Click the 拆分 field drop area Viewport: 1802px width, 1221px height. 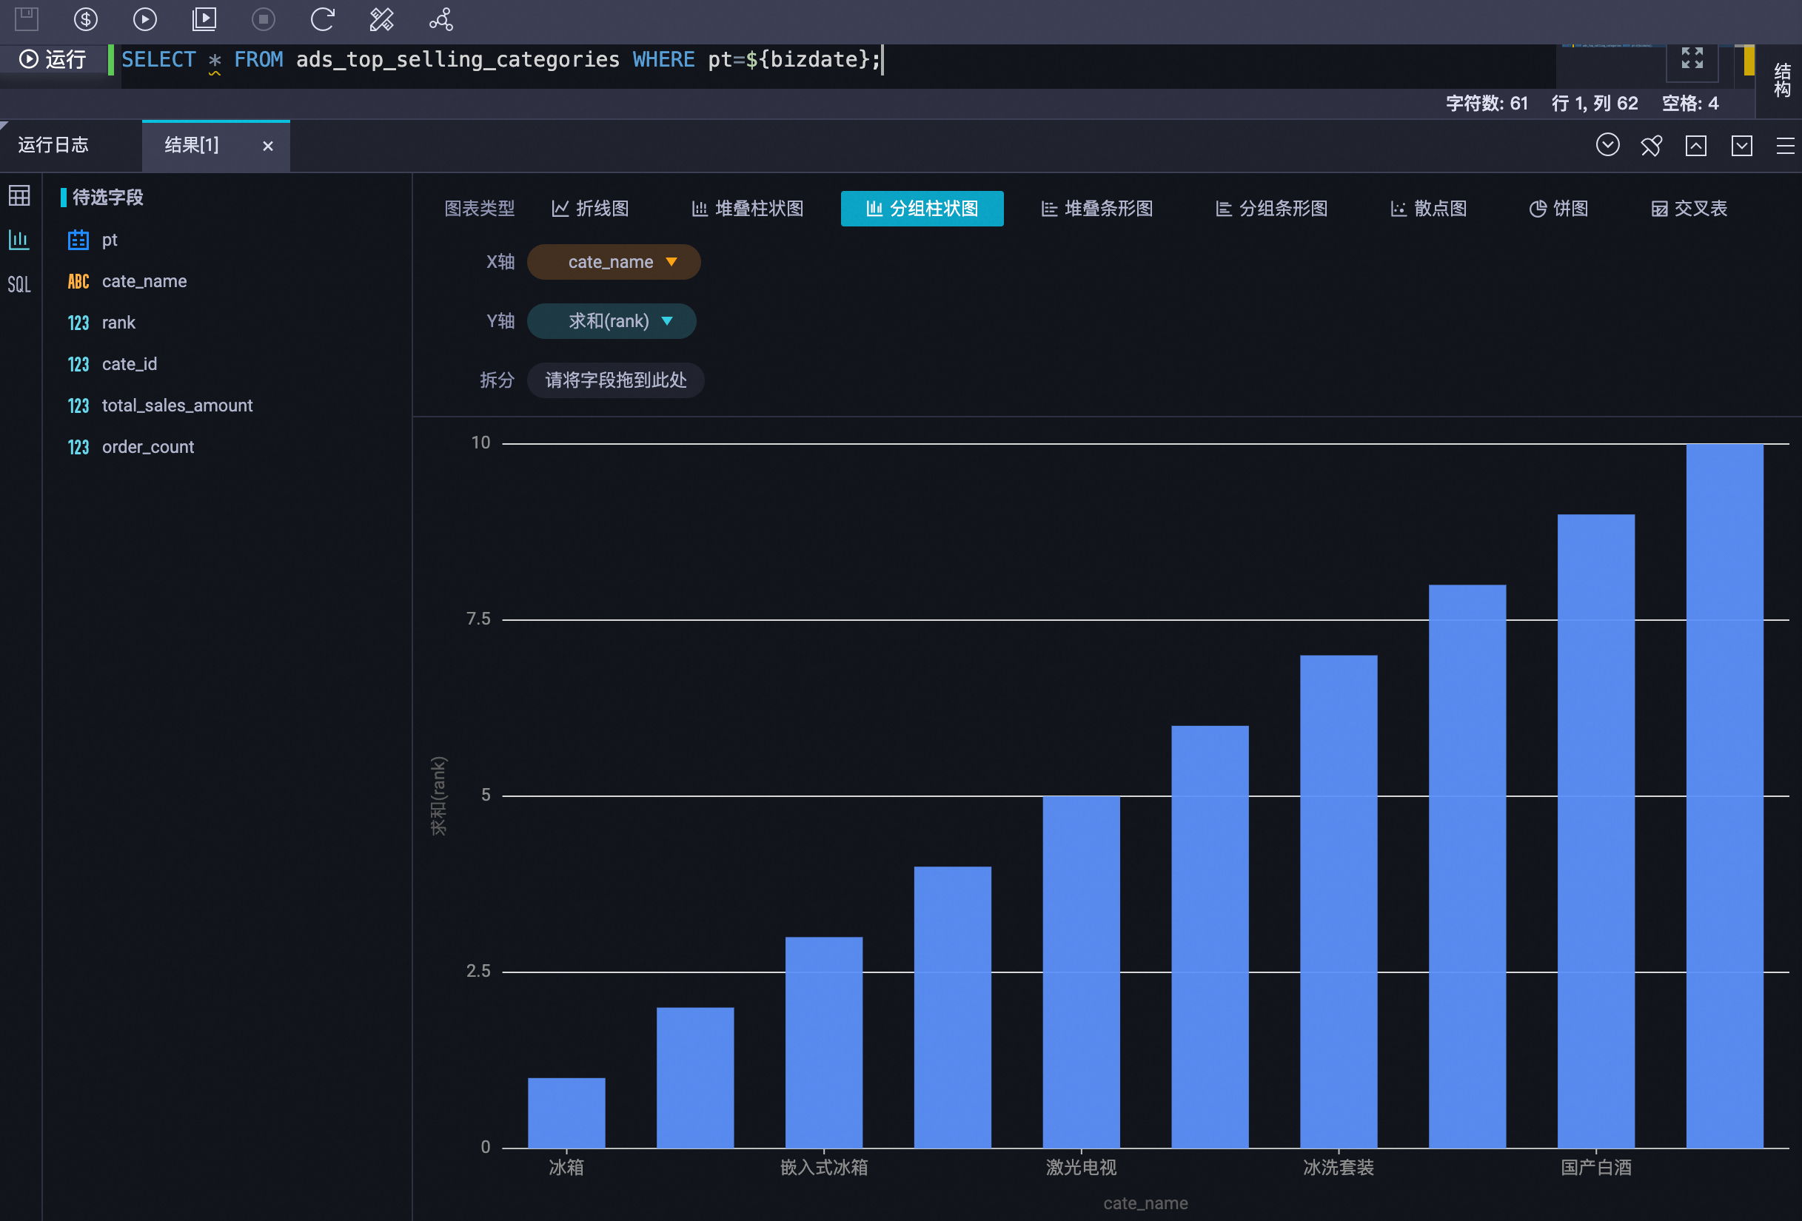tap(616, 380)
